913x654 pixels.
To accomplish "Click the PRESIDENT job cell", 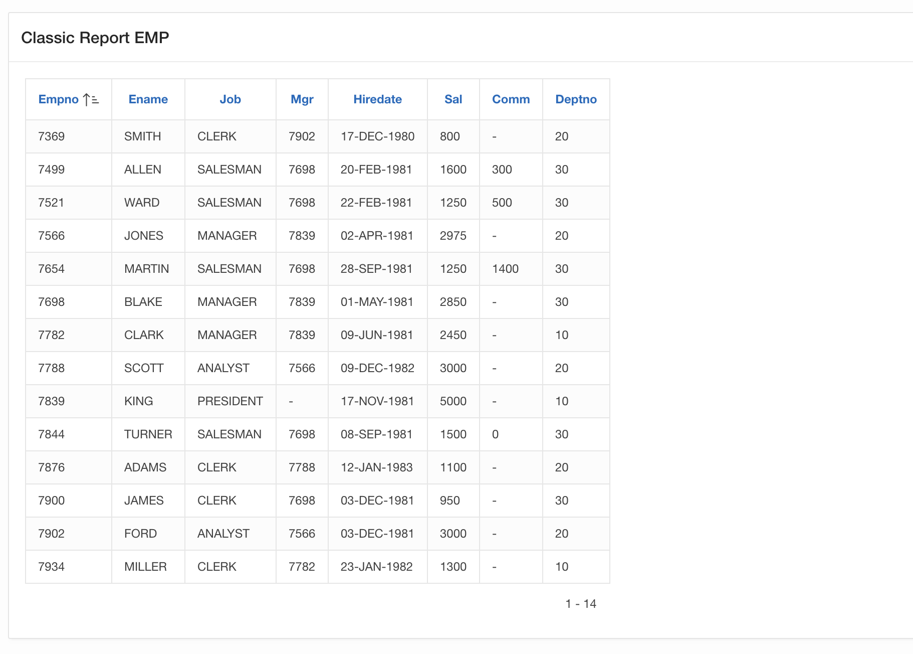I will (230, 401).
